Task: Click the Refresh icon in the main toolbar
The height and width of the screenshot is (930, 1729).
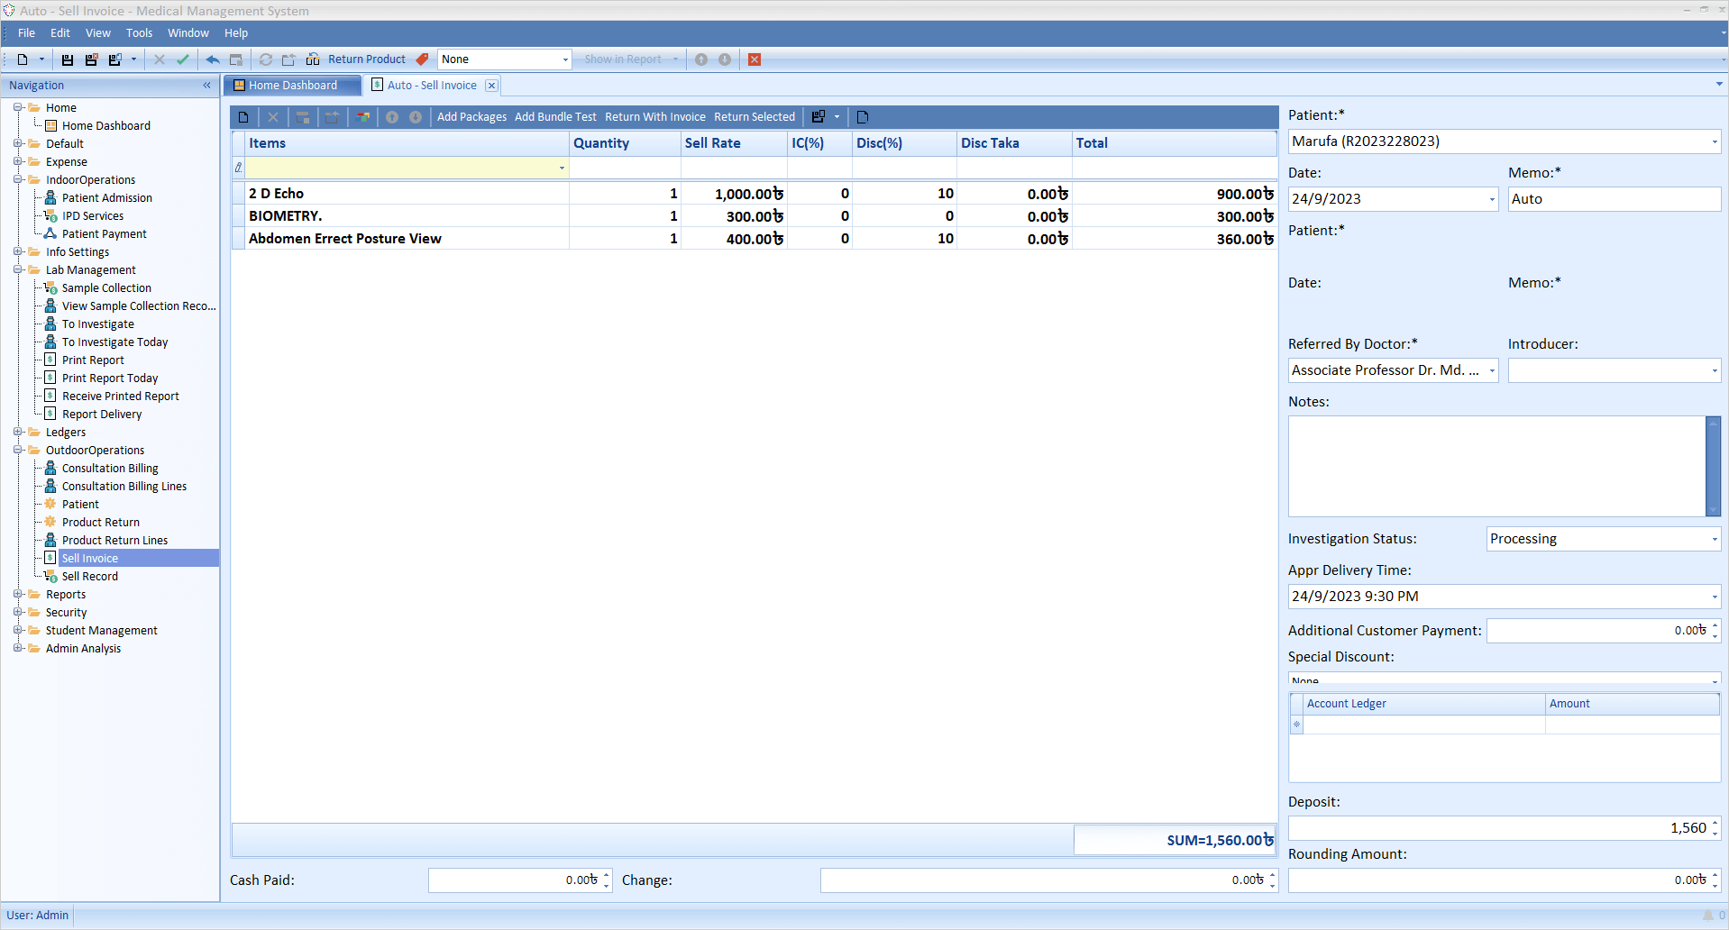Action: coord(266,59)
